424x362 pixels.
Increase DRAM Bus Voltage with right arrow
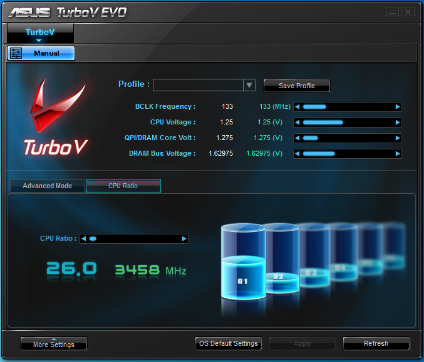pos(398,154)
